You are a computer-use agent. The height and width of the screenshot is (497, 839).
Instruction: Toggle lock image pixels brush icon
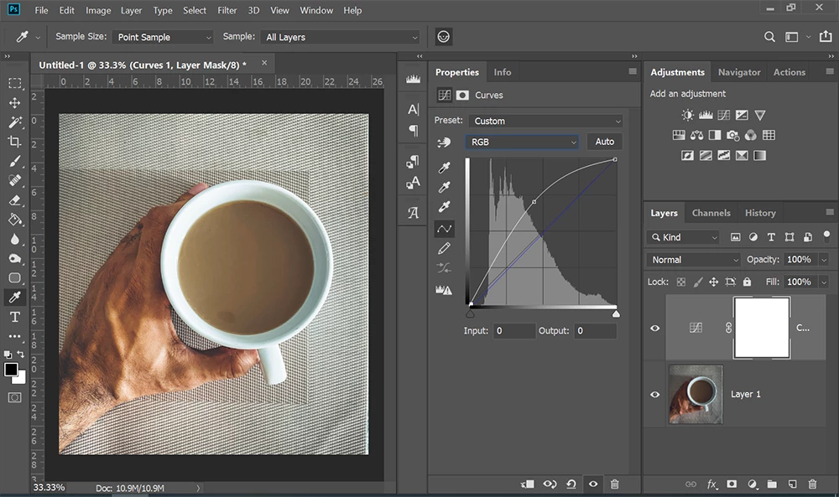(x=698, y=282)
